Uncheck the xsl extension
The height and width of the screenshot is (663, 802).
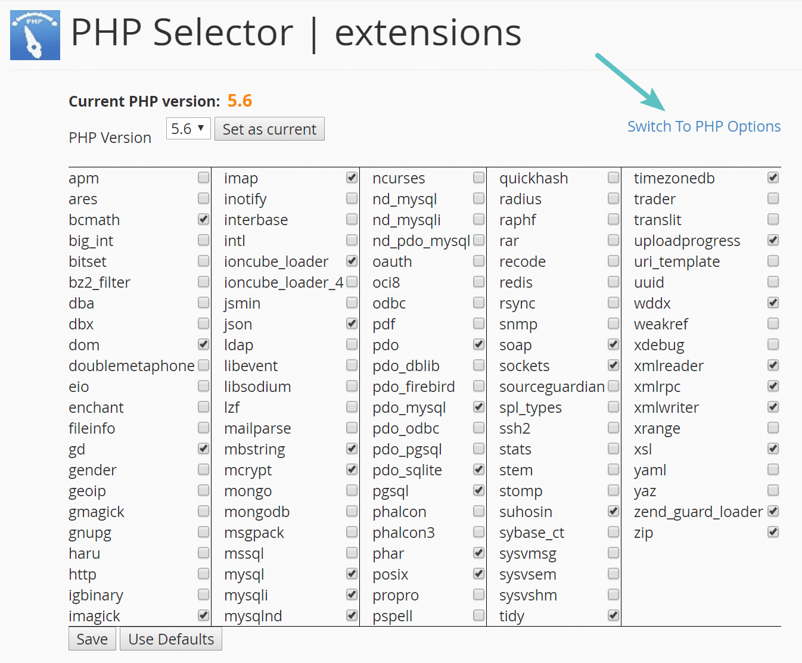(x=773, y=449)
